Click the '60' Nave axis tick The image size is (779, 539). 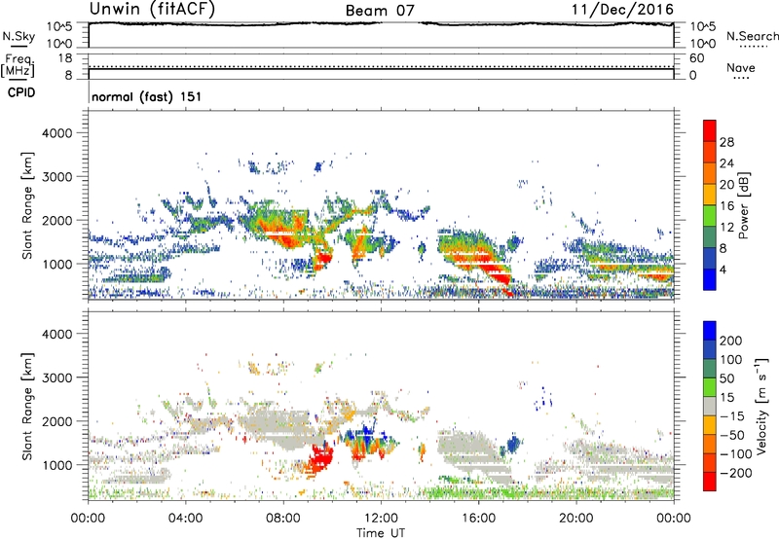[x=696, y=58]
